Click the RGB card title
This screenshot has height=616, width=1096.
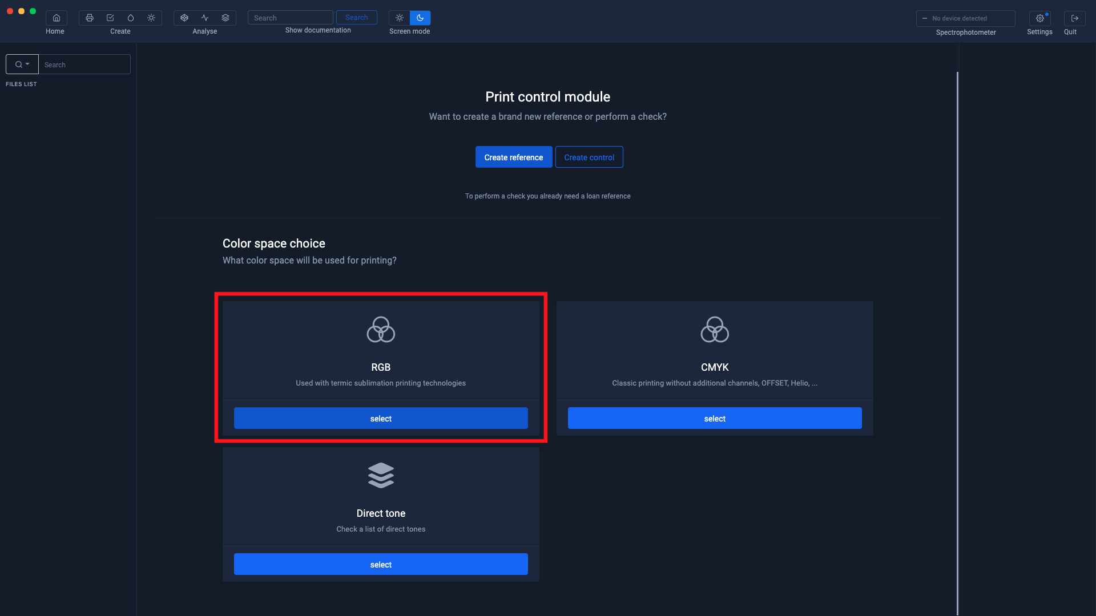381,367
